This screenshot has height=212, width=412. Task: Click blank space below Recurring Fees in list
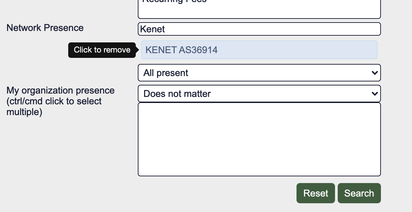(259, 11)
